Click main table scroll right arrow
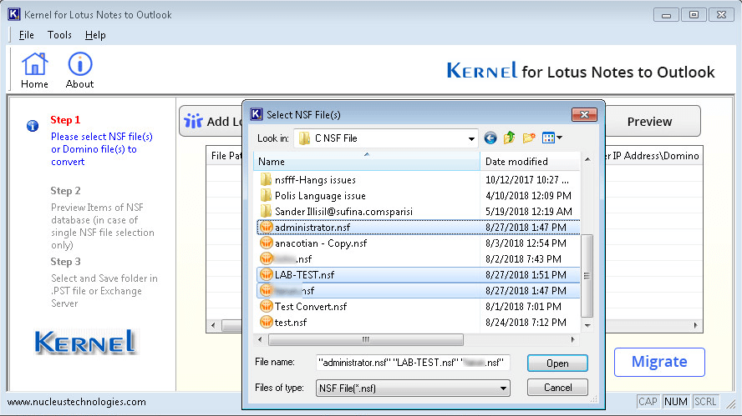 pyautogui.click(x=695, y=325)
